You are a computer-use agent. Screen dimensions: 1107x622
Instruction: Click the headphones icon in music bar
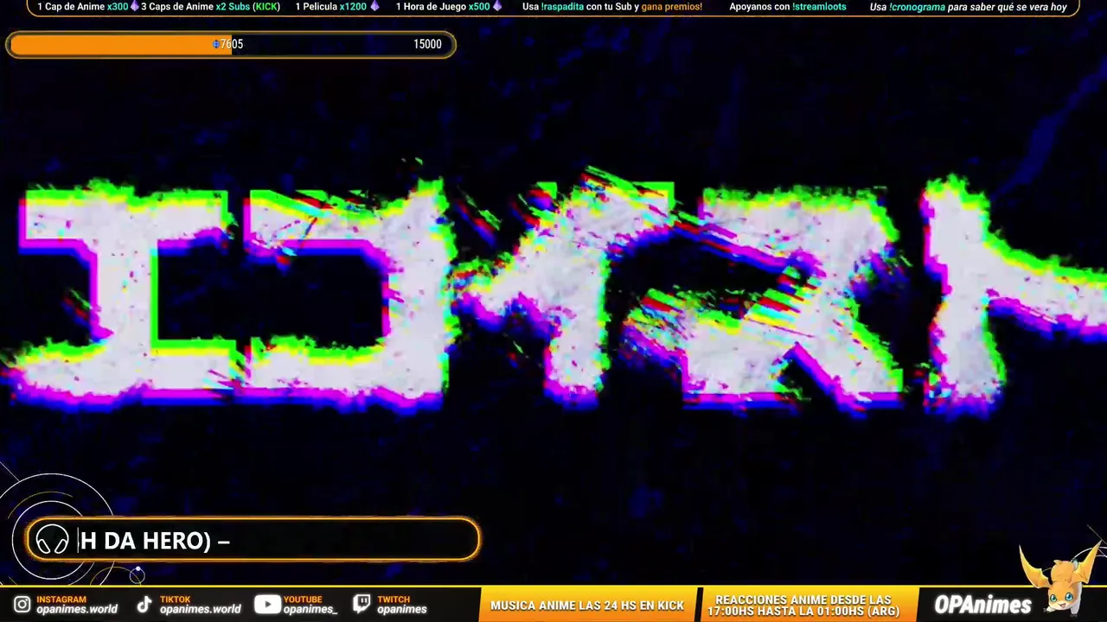tap(52, 541)
